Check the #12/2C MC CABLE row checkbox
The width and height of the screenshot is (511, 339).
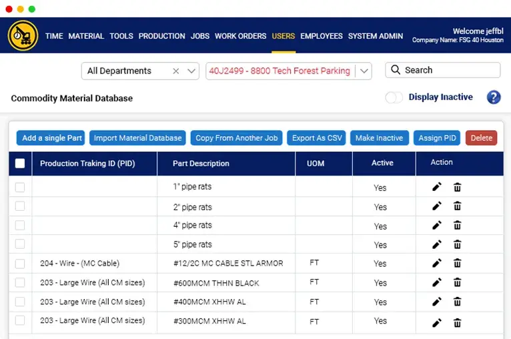(x=20, y=264)
